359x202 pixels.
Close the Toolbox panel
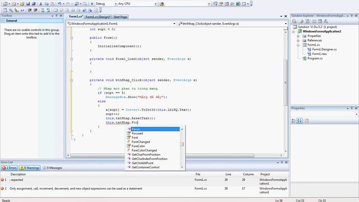click(61, 16)
